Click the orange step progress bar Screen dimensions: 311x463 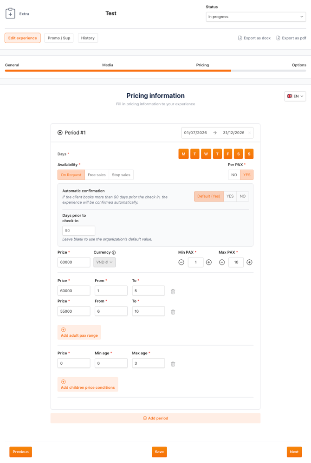click(118, 71)
